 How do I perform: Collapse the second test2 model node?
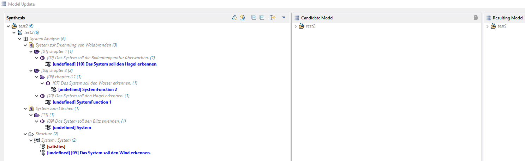point(14,32)
